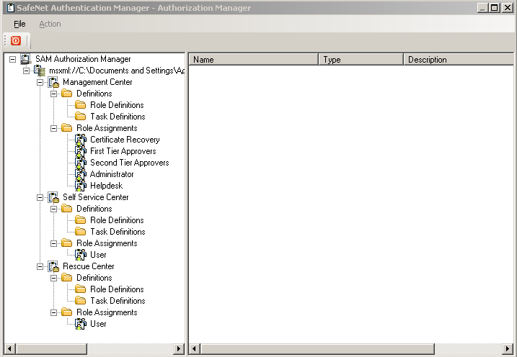Select the Certificate Recovery label
The image size is (517, 357).
[x=125, y=140]
